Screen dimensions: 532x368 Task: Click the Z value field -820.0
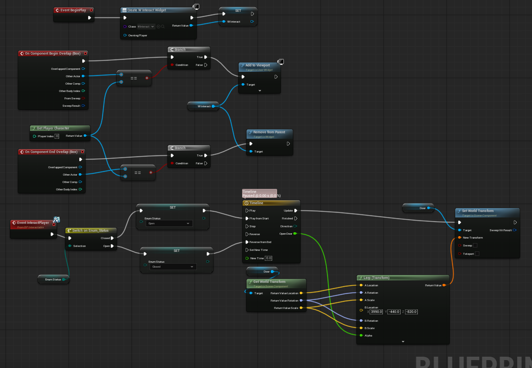pyautogui.click(x=411, y=312)
